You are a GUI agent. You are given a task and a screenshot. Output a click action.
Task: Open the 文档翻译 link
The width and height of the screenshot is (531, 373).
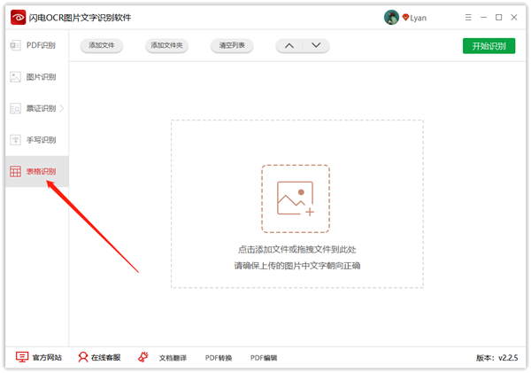pyautogui.click(x=173, y=358)
